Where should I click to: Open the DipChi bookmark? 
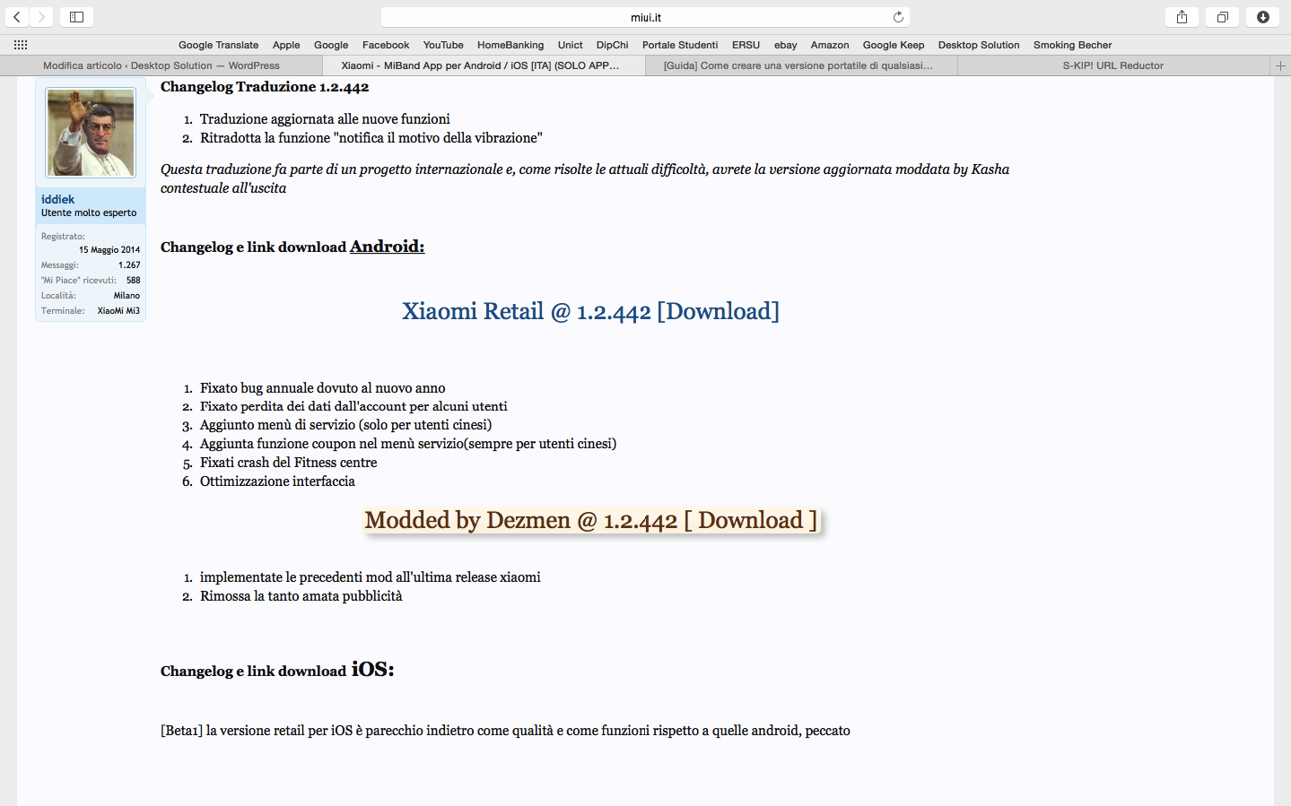(x=613, y=45)
